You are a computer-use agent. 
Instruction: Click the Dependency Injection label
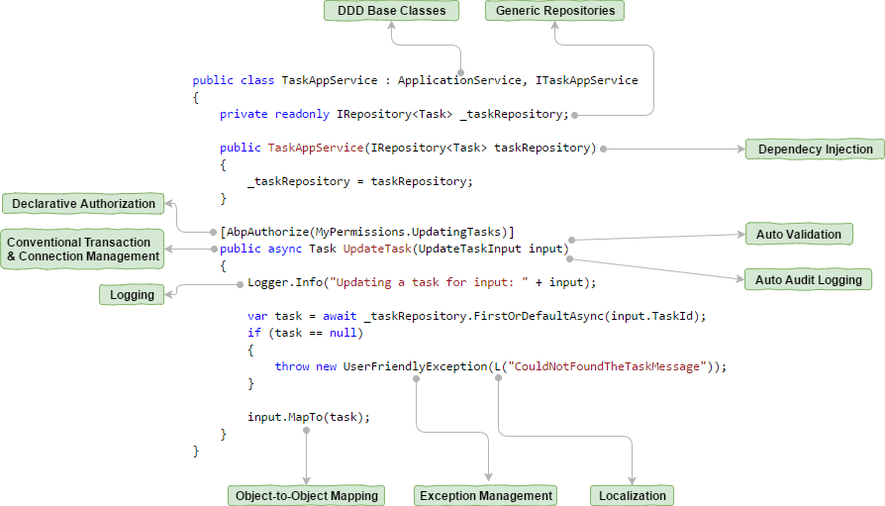click(815, 150)
